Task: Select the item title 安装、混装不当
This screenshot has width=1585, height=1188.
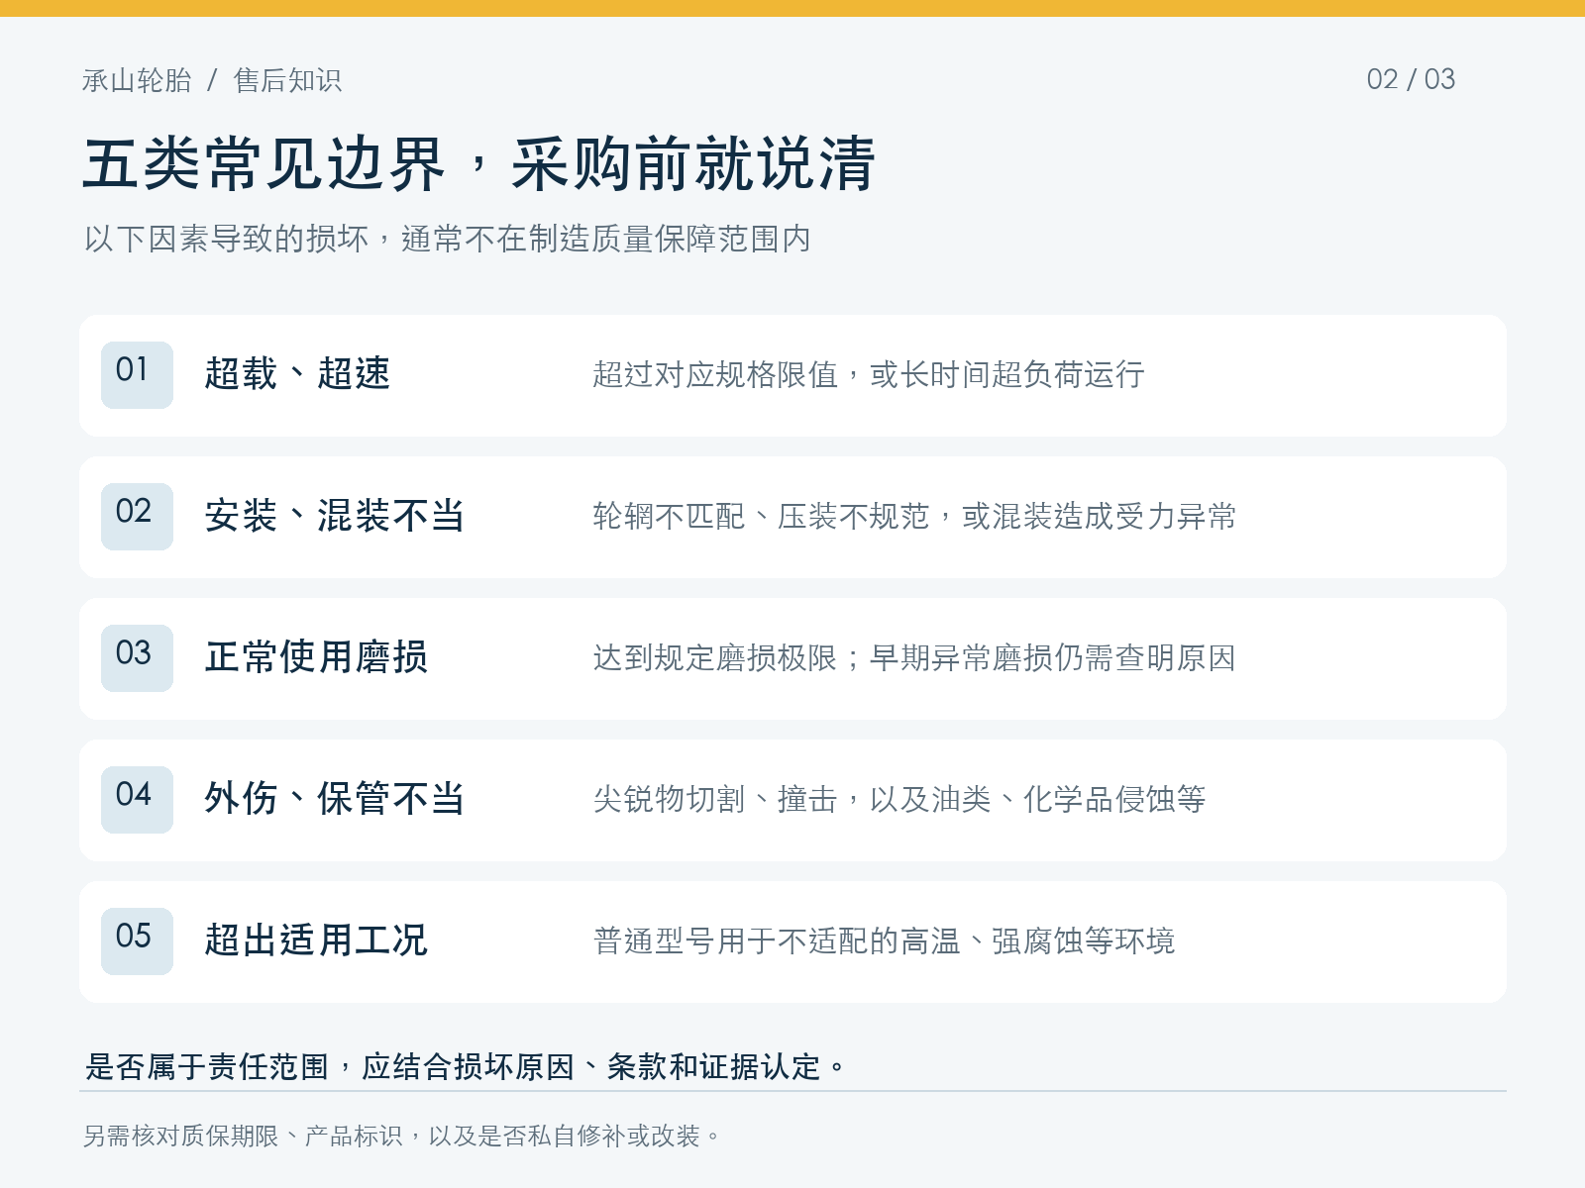Action: point(335,516)
